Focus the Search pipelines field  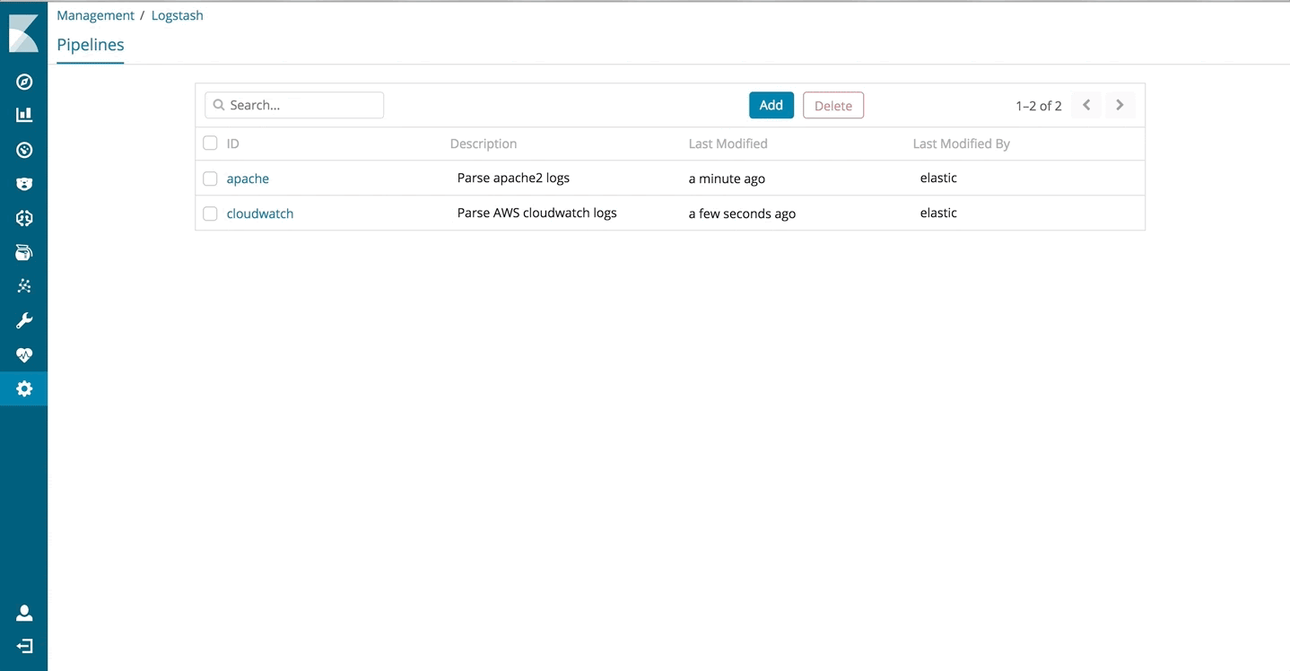[294, 105]
